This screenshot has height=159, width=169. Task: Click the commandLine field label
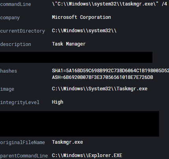(15, 4)
